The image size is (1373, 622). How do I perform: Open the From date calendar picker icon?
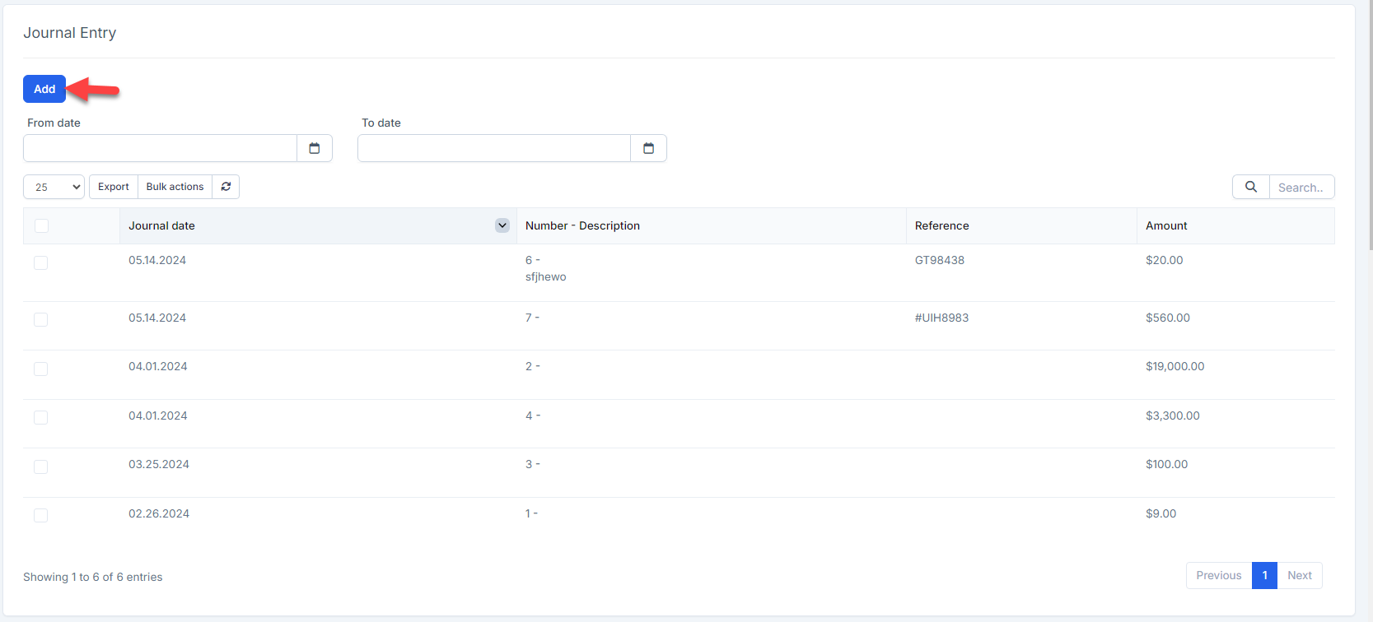pyautogui.click(x=315, y=148)
